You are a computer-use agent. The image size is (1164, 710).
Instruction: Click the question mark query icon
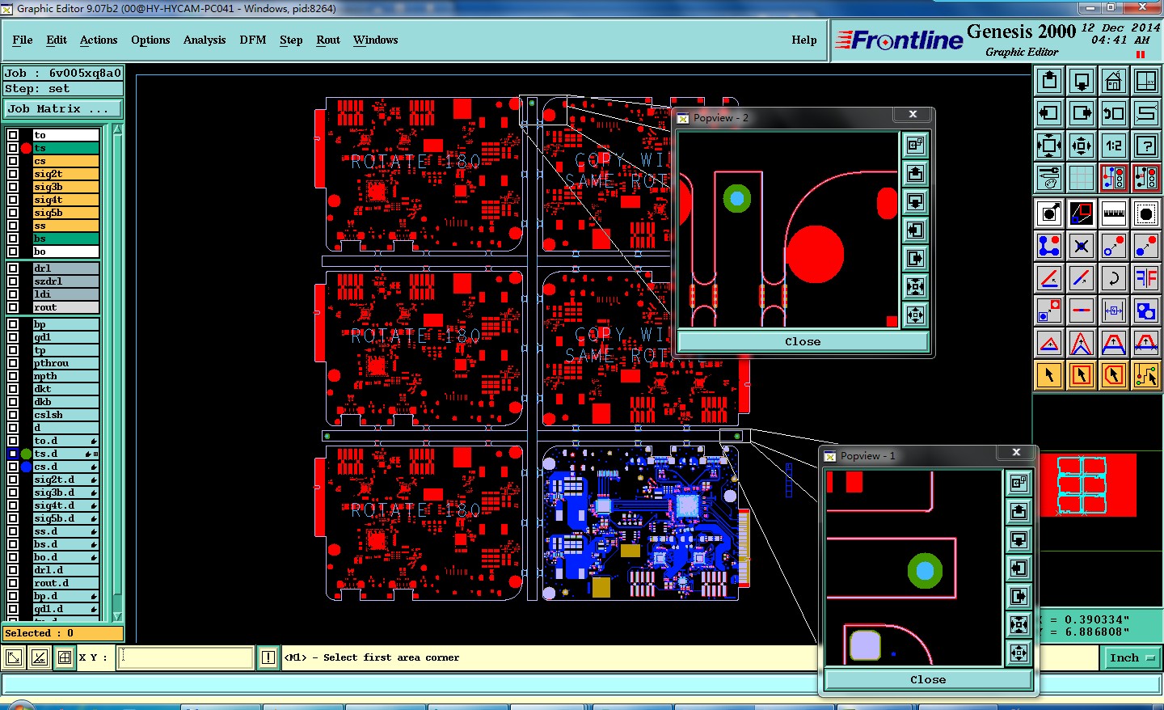pyautogui.click(x=1146, y=146)
